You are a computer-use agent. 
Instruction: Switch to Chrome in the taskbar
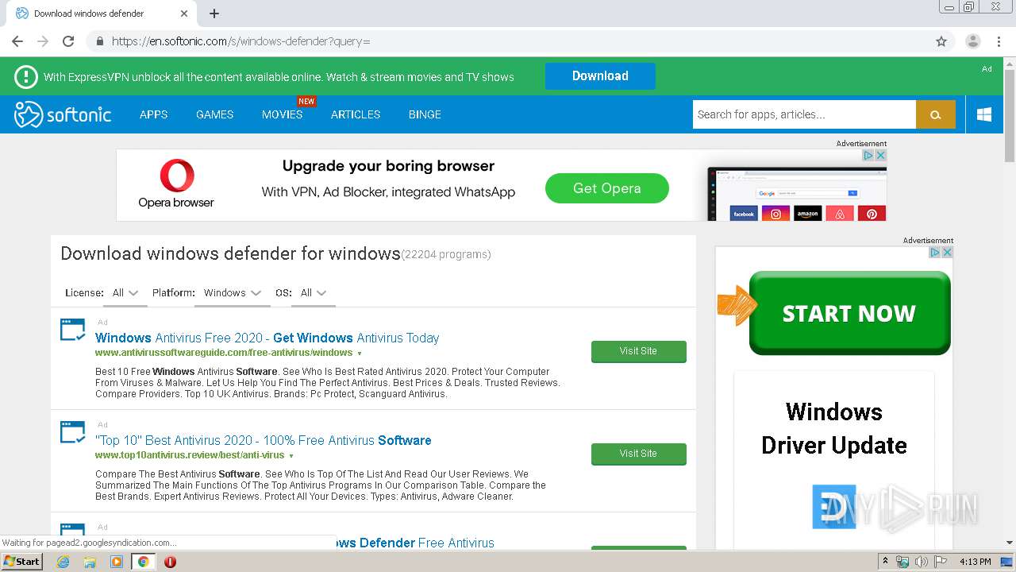143,562
